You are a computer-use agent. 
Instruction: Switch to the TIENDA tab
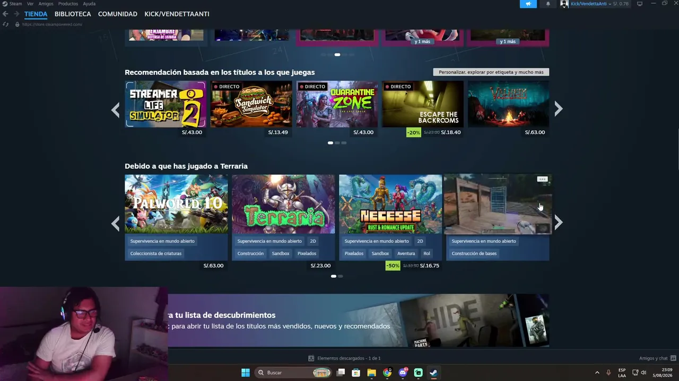(x=36, y=14)
